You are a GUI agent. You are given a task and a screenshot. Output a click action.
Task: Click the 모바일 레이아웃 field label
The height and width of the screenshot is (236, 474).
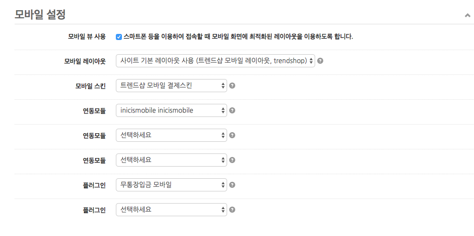[x=84, y=61]
